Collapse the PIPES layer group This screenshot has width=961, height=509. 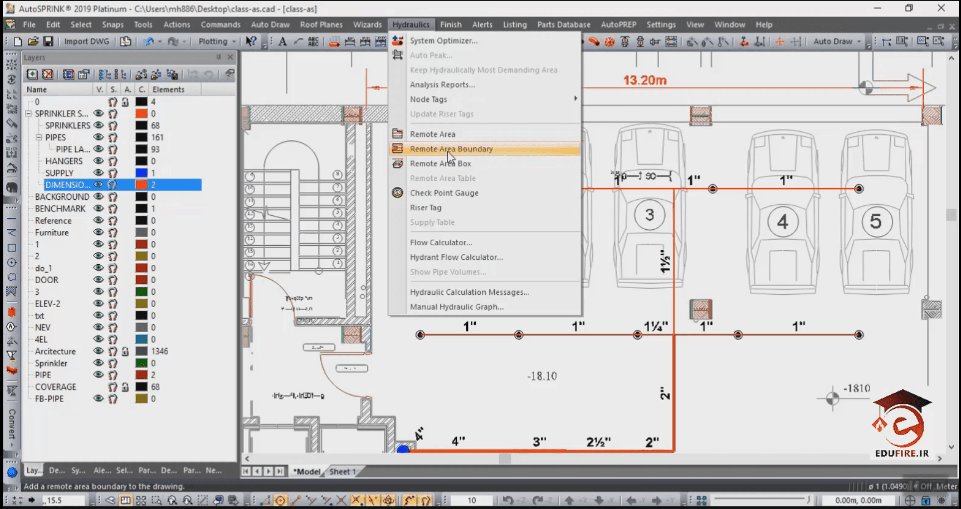click(x=39, y=137)
